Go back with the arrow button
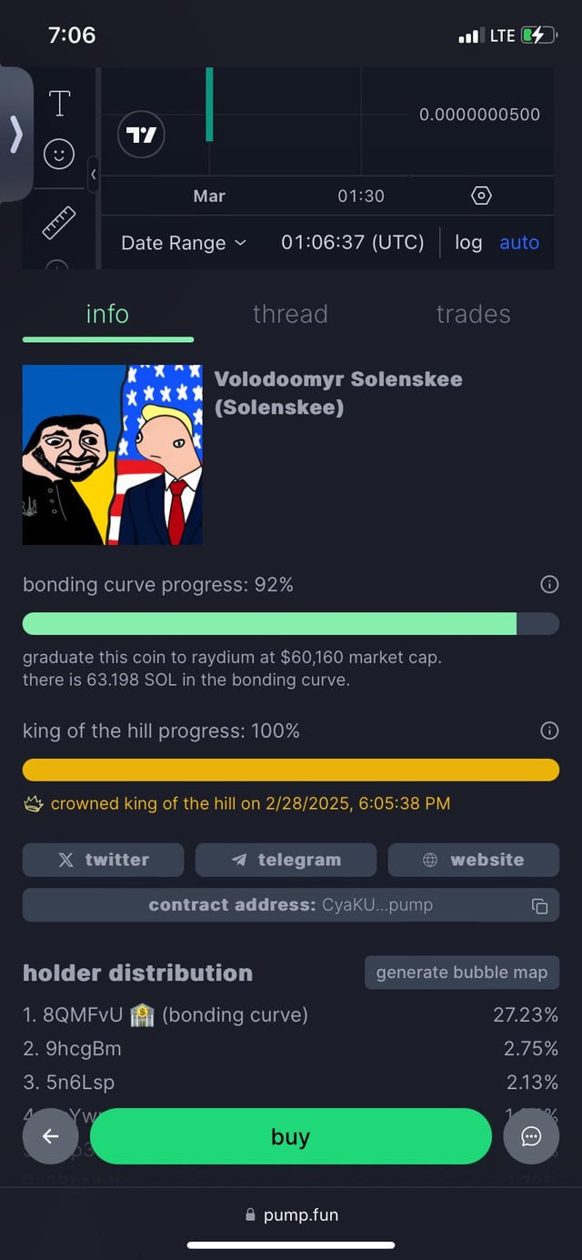 [x=51, y=1136]
